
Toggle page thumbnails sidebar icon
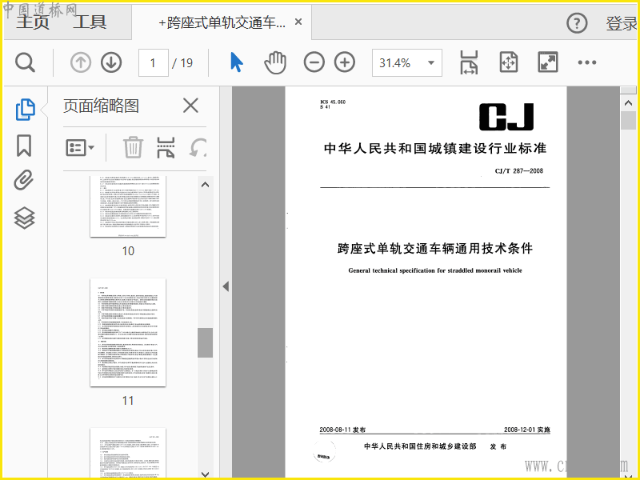(x=26, y=110)
